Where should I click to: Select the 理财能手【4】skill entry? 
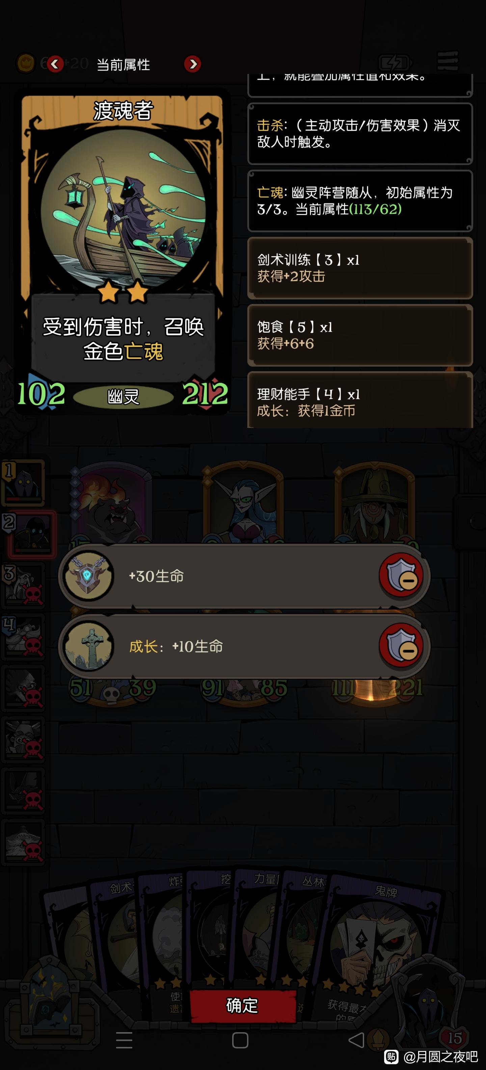point(360,400)
